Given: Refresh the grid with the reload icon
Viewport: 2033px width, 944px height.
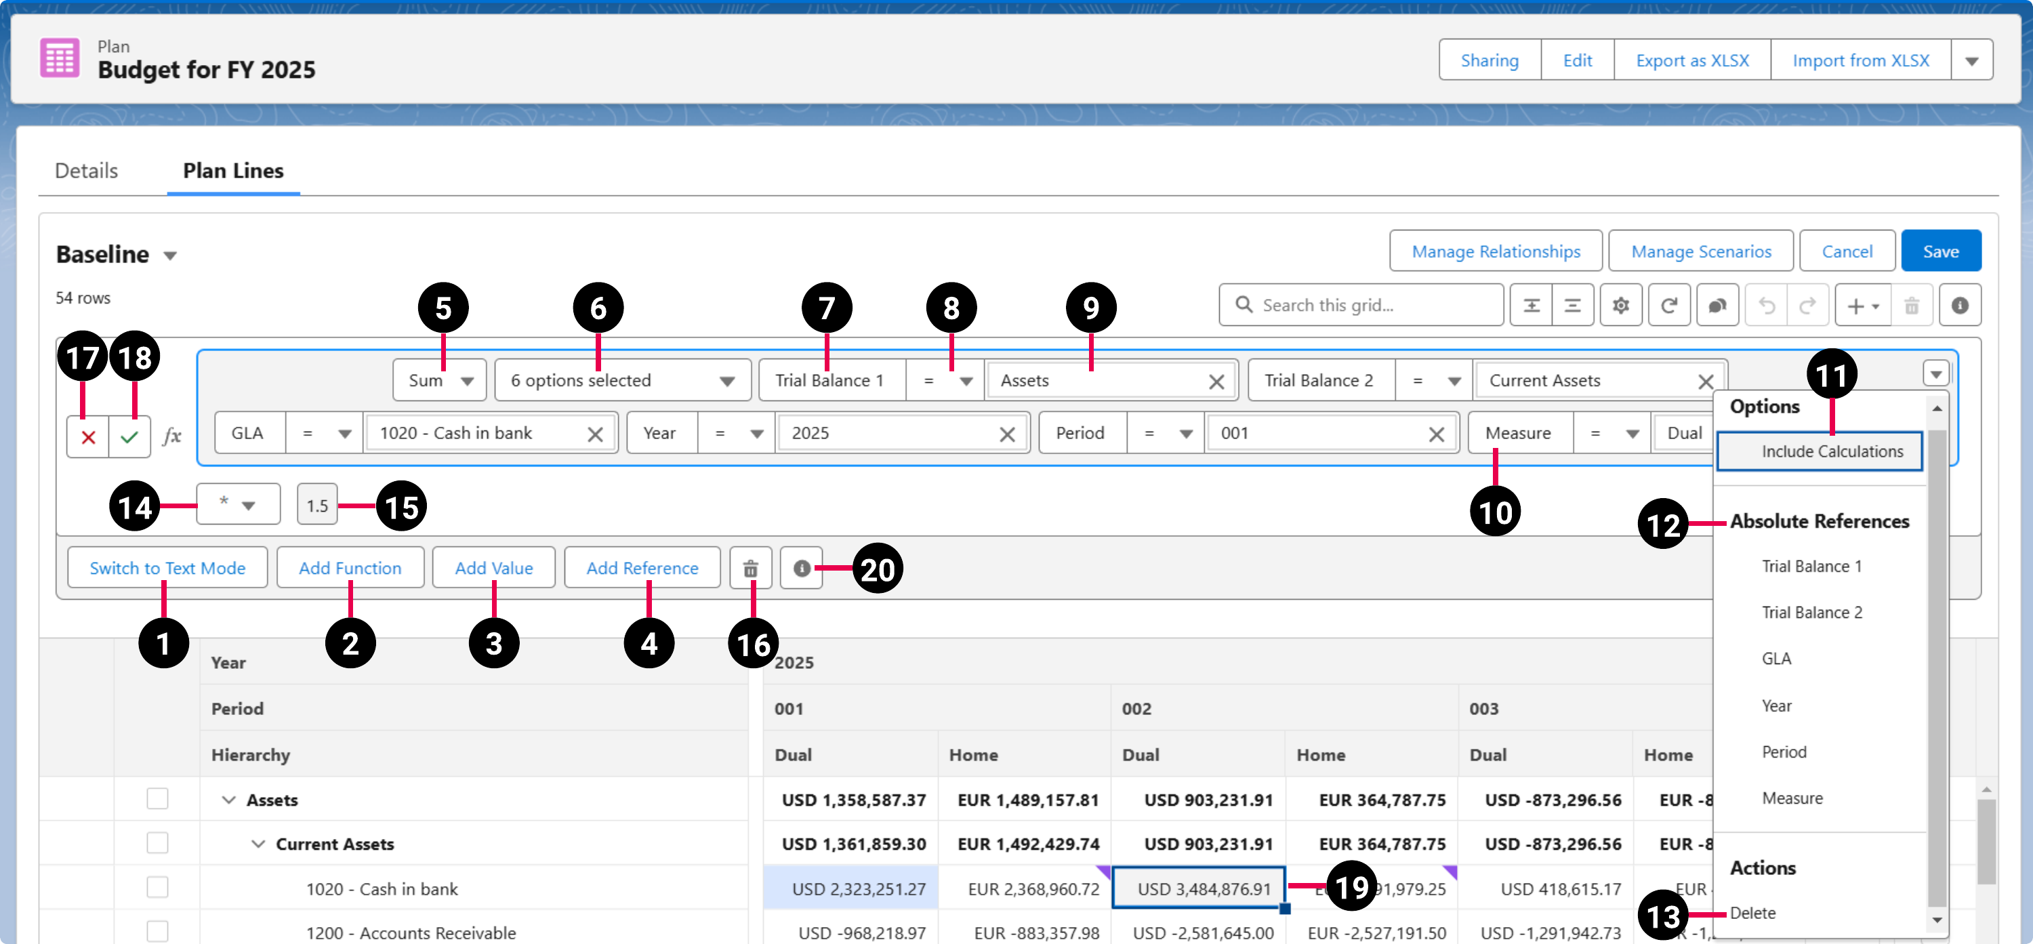Looking at the screenshot, I should click(1669, 305).
